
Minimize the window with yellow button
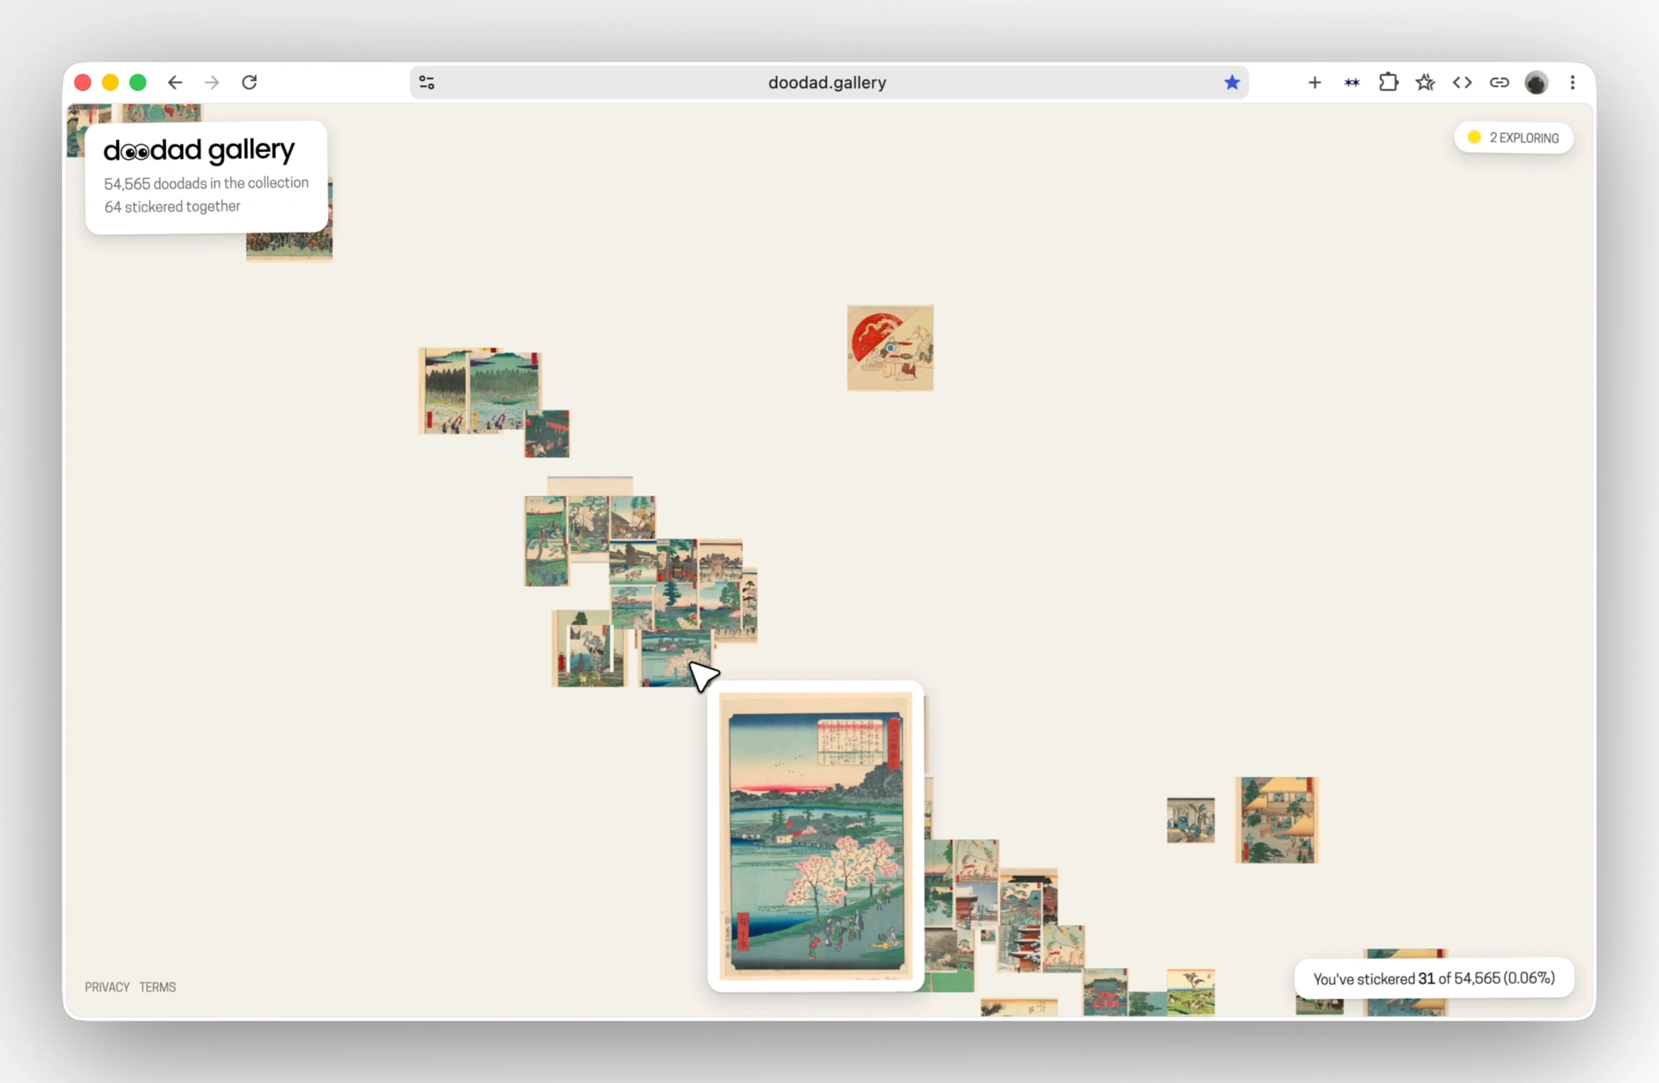pyautogui.click(x=111, y=82)
